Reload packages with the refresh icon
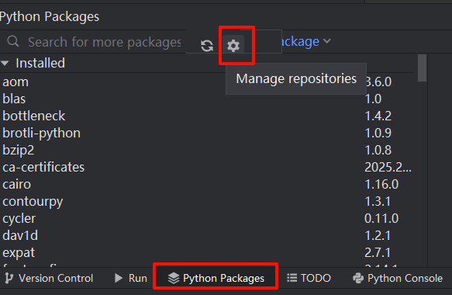This screenshot has height=295, width=452. coord(207,46)
